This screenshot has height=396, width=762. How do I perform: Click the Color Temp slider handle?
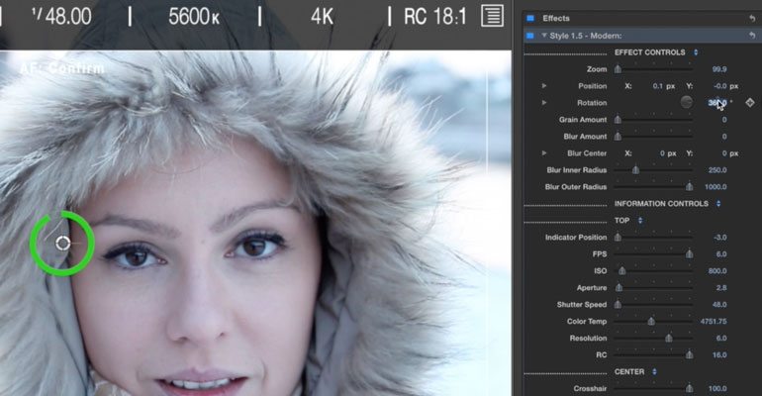point(651,322)
